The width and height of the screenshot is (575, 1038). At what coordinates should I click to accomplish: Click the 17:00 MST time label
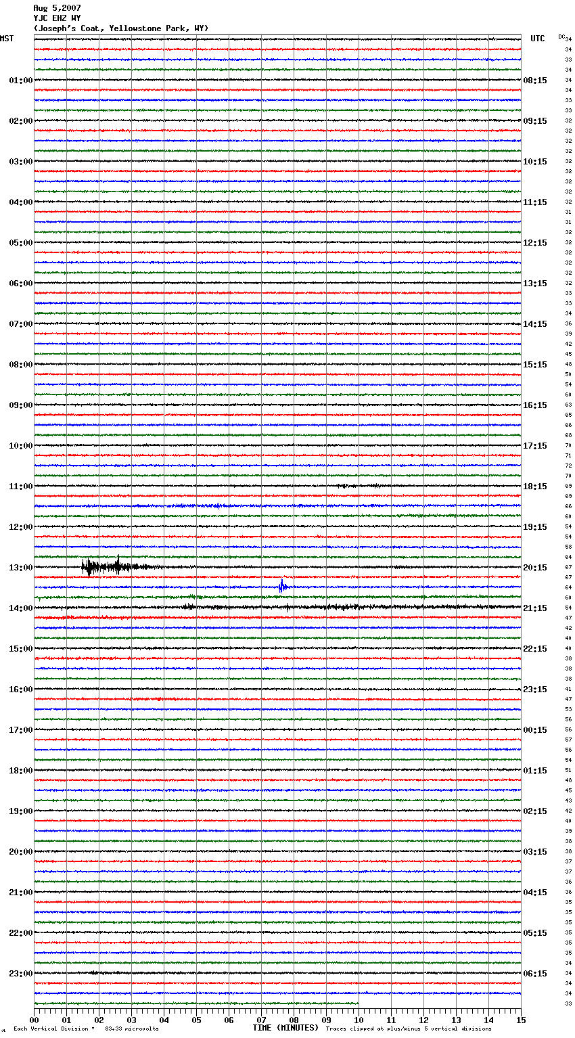pos(21,730)
